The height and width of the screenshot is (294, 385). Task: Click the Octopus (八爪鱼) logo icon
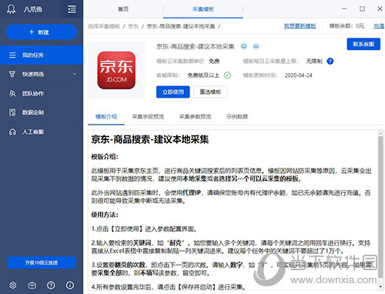[x=12, y=9]
